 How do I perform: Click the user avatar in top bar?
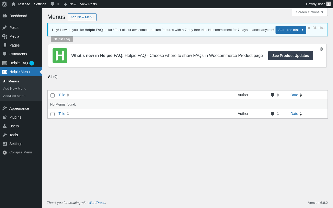click(x=329, y=4)
